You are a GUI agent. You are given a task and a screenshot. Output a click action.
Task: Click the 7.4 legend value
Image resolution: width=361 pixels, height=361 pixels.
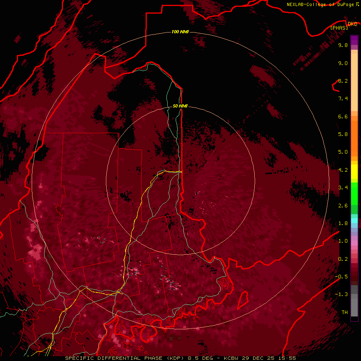(343, 99)
